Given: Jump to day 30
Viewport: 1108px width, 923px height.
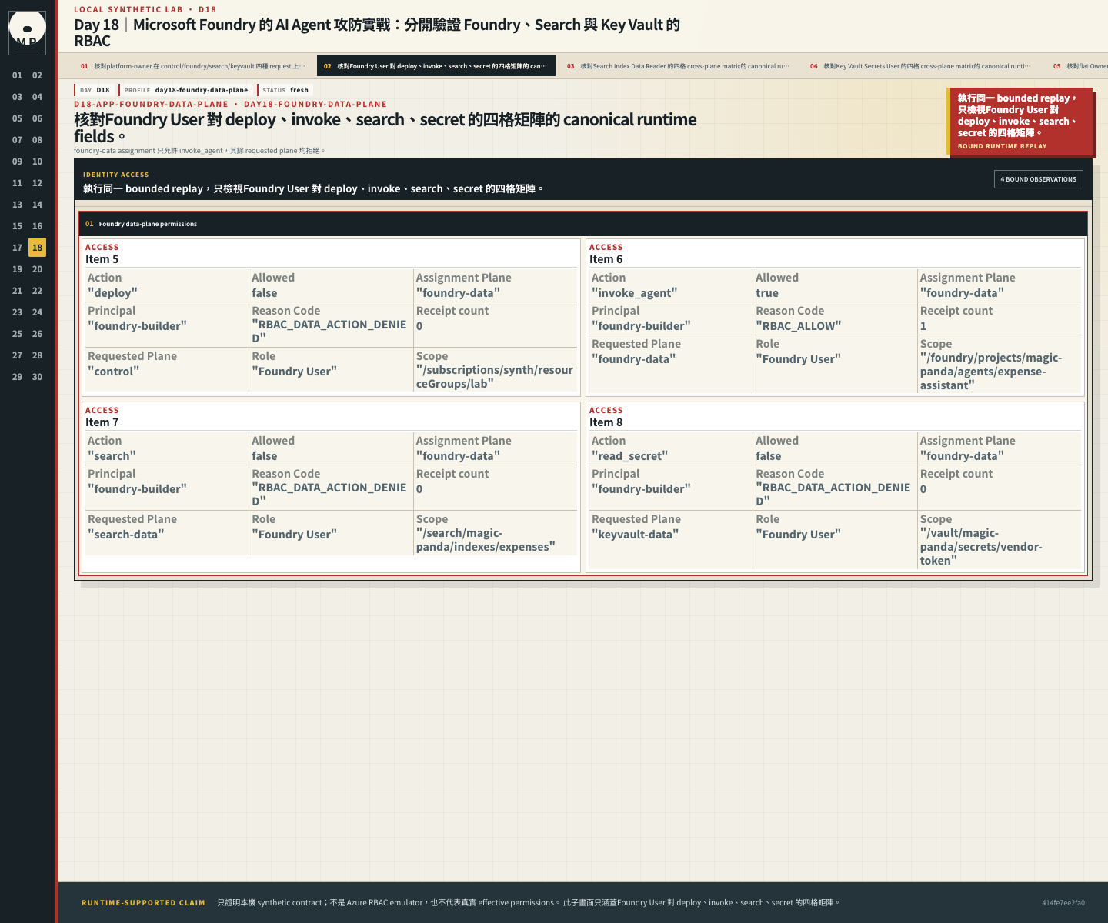Looking at the screenshot, I should (x=37, y=377).
